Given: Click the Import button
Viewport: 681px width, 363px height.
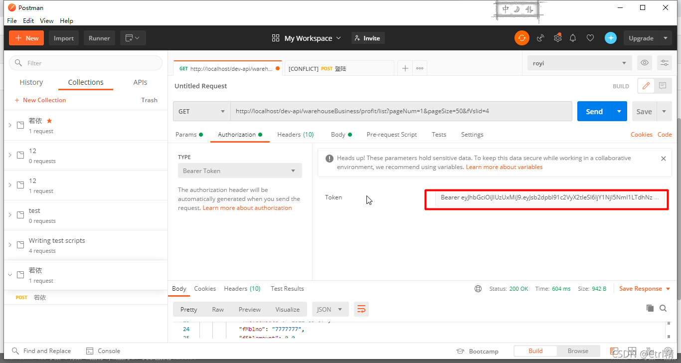Looking at the screenshot, I should click(64, 38).
